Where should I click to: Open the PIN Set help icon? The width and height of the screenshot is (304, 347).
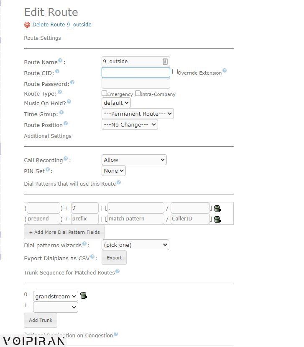48,169
